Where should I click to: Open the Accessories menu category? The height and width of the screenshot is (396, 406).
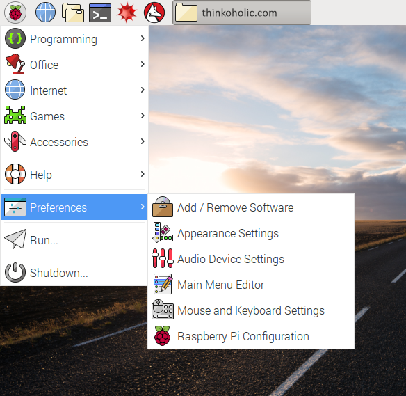pos(74,142)
